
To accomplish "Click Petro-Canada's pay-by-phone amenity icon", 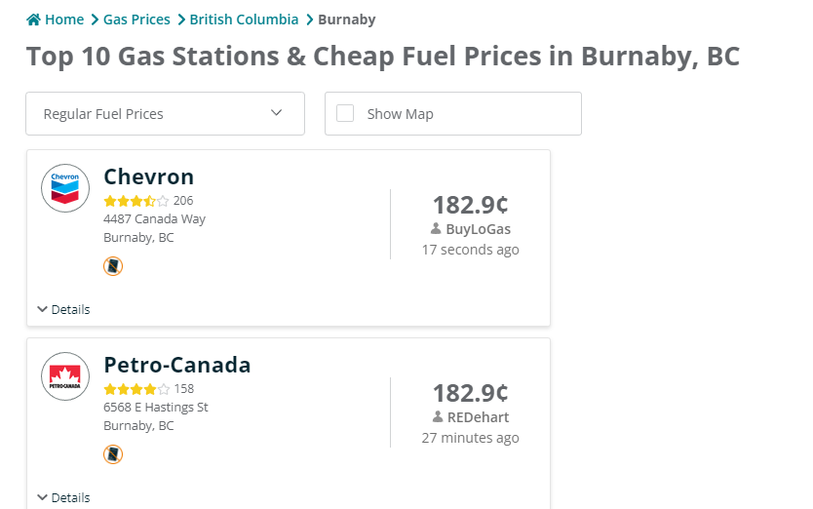I will click(x=113, y=454).
